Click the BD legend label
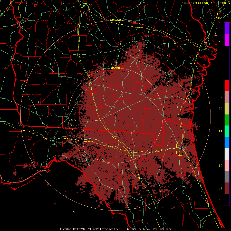This screenshot has width=231, height=231. pos(220,109)
